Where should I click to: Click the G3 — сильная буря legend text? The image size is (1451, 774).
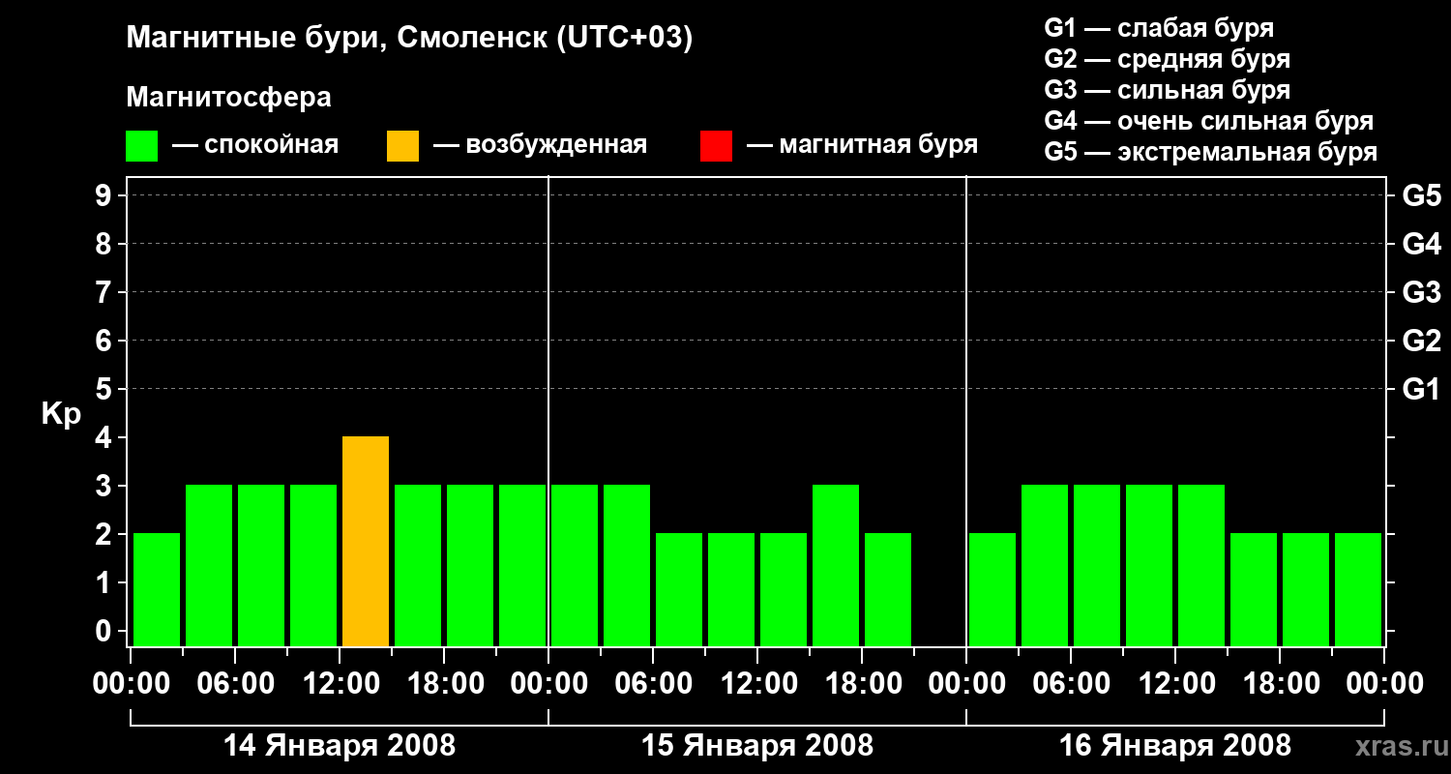click(1168, 90)
